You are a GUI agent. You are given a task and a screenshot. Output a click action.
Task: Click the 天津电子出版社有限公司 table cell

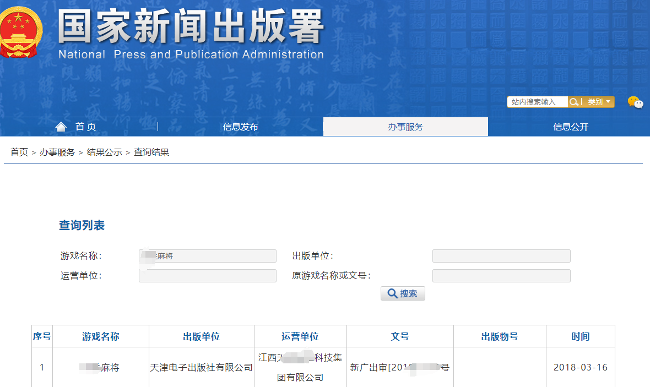click(x=201, y=367)
